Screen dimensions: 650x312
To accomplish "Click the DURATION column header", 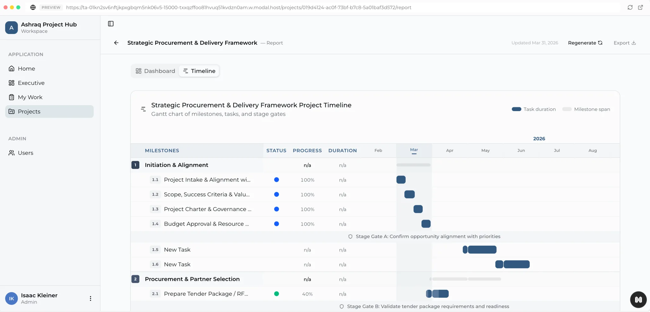I will coord(342,150).
